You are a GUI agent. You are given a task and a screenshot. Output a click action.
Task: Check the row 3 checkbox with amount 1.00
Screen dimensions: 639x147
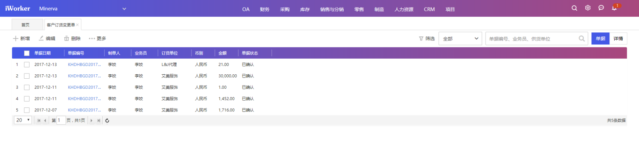pos(27,87)
